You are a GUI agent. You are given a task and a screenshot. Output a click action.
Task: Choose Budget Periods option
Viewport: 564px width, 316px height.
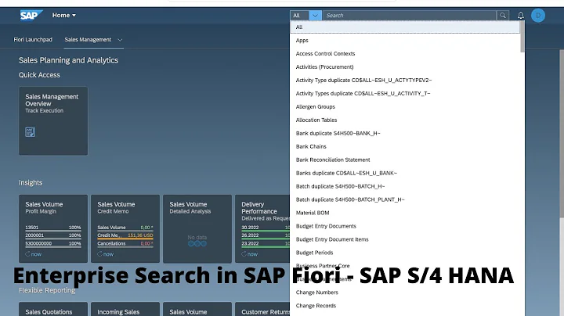point(405,253)
